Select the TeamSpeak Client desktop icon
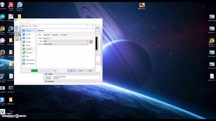Image resolution: width=216 pixels, height=121 pixels. (10, 30)
